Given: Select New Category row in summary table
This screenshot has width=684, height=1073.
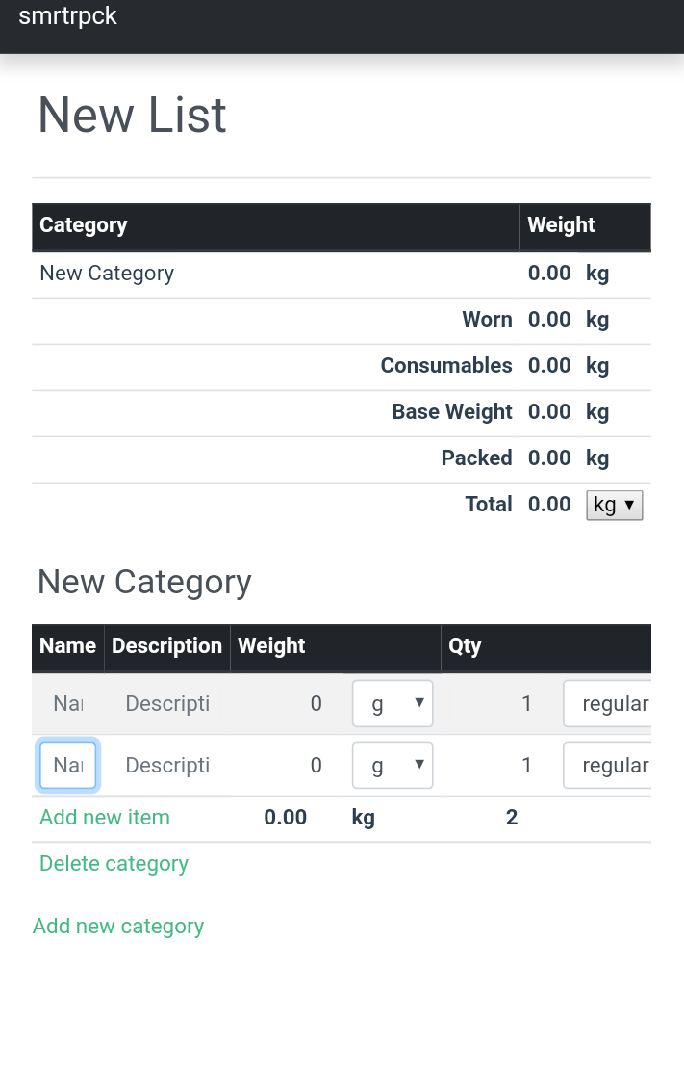Looking at the screenshot, I should pos(341,274).
